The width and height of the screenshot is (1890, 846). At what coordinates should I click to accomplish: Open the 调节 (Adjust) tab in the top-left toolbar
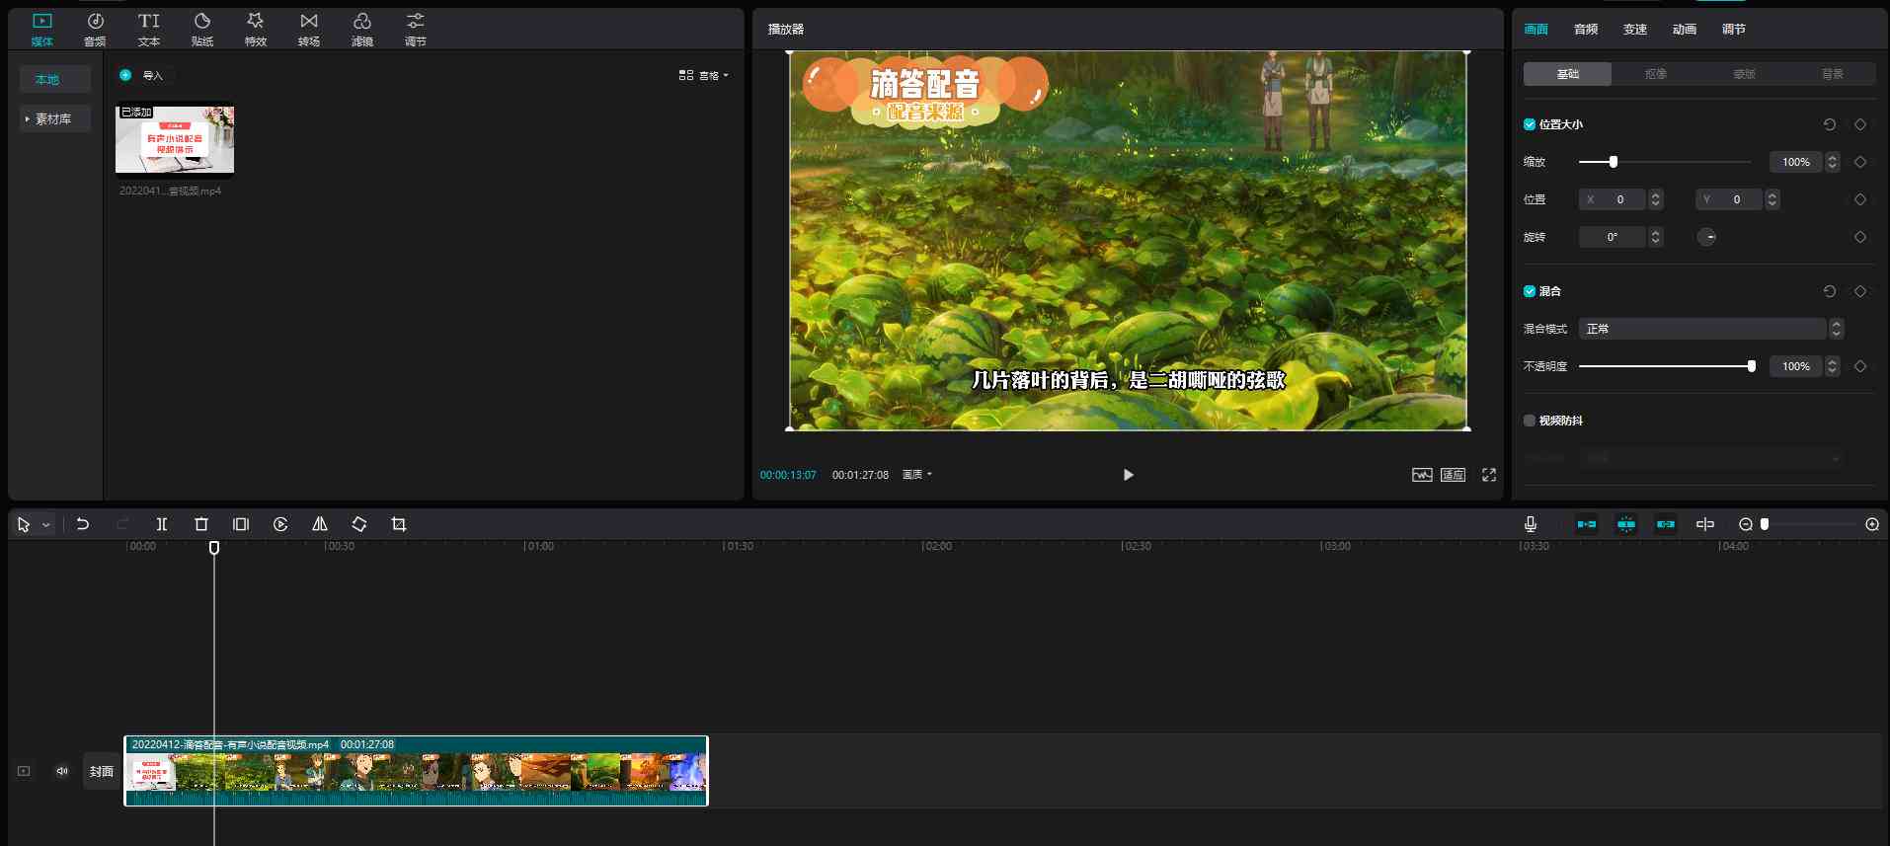[x=415, y=29]
